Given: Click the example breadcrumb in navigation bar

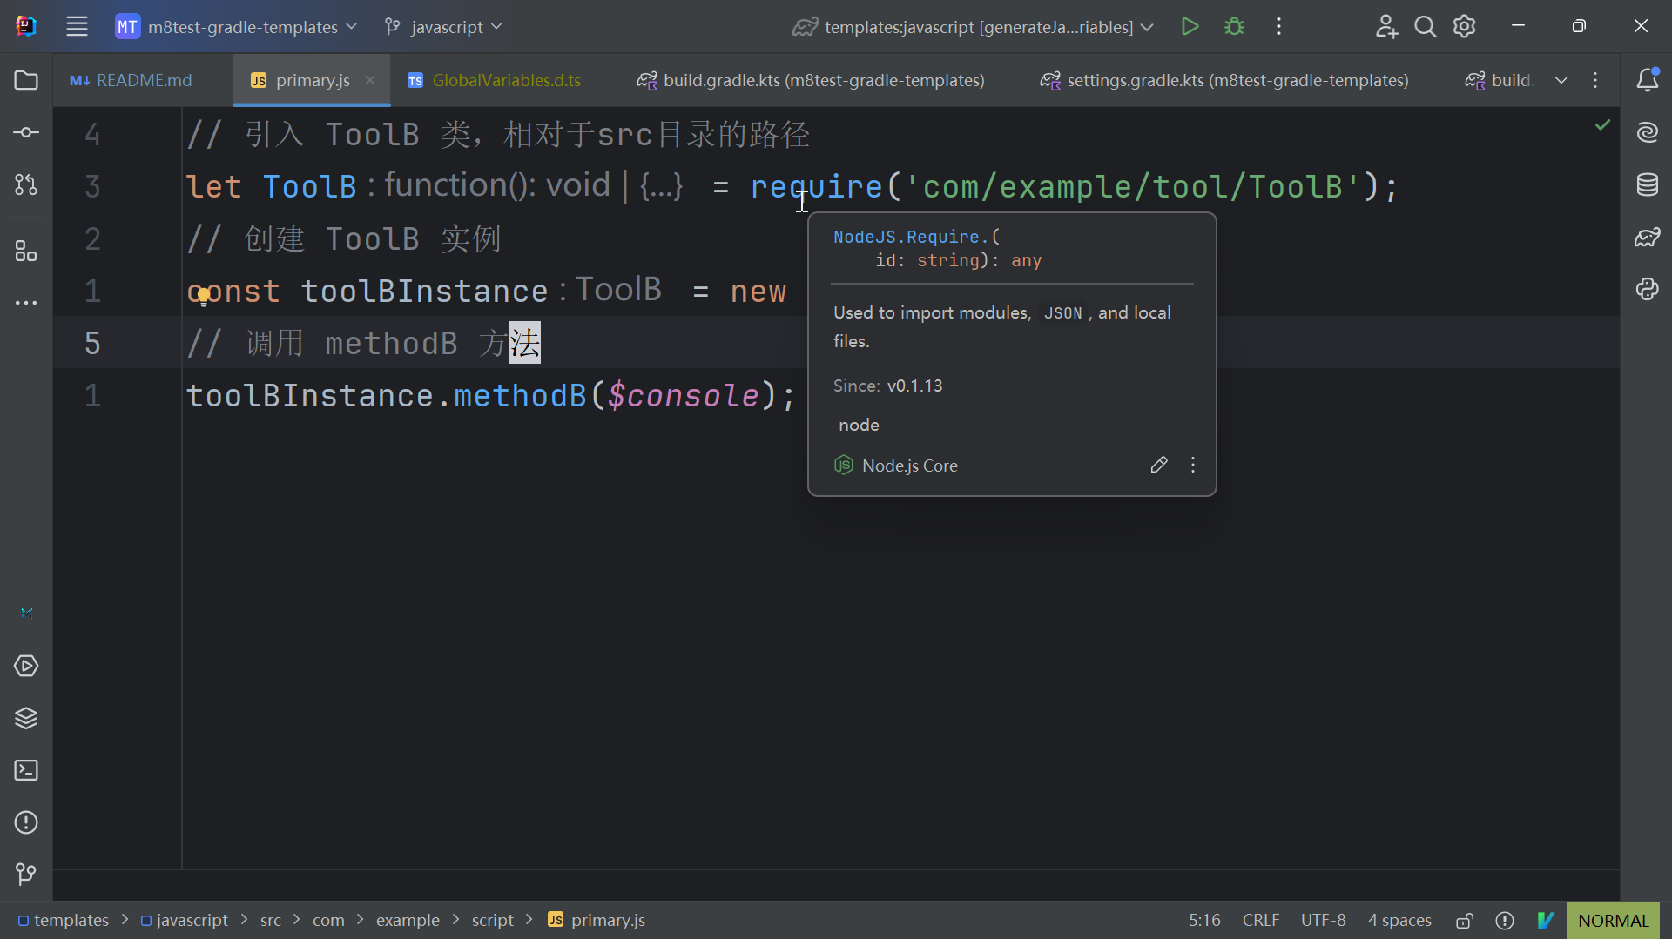Looking at the screenshot, I should tap(408, 921).
